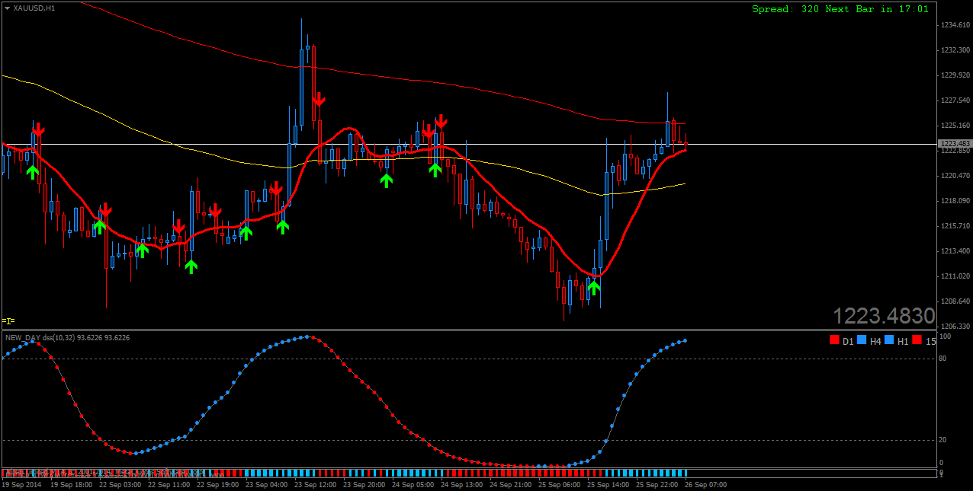Click the 1218.090 price scale label

click(955, 201)
